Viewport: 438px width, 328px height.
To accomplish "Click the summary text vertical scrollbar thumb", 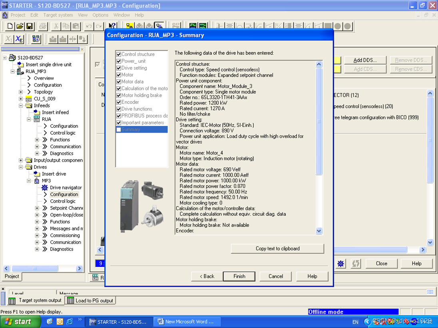I will (x=319, y=121).
